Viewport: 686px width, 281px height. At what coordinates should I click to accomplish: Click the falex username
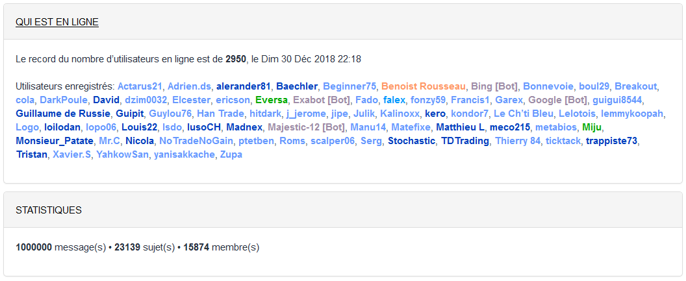coord(394,100)
